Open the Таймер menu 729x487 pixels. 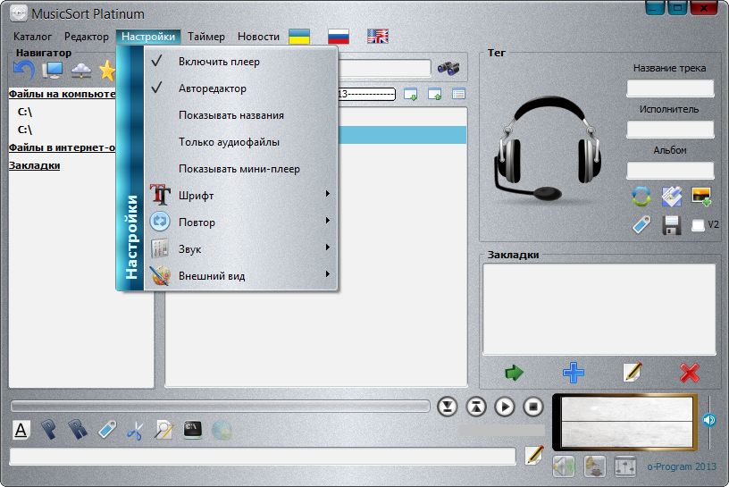pyautogui.click(x=206, y=37)
